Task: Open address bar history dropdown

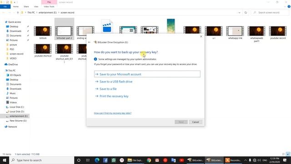Action: pos(239,12)
